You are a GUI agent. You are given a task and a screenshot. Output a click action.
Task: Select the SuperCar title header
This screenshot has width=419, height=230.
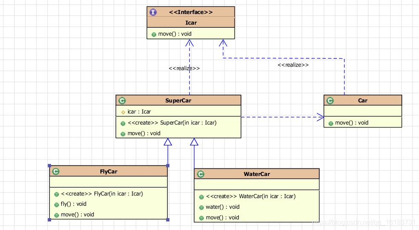[178, 100]
